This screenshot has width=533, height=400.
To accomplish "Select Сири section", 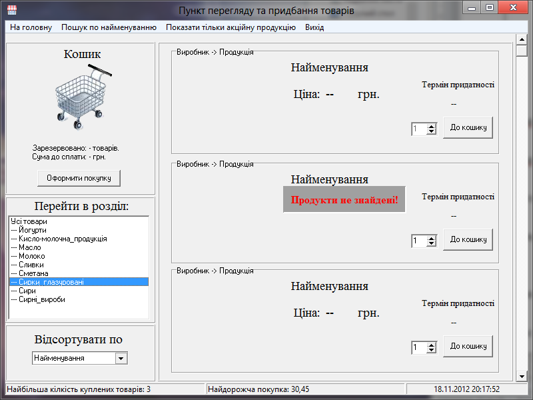I will click(x=79, y=291).
